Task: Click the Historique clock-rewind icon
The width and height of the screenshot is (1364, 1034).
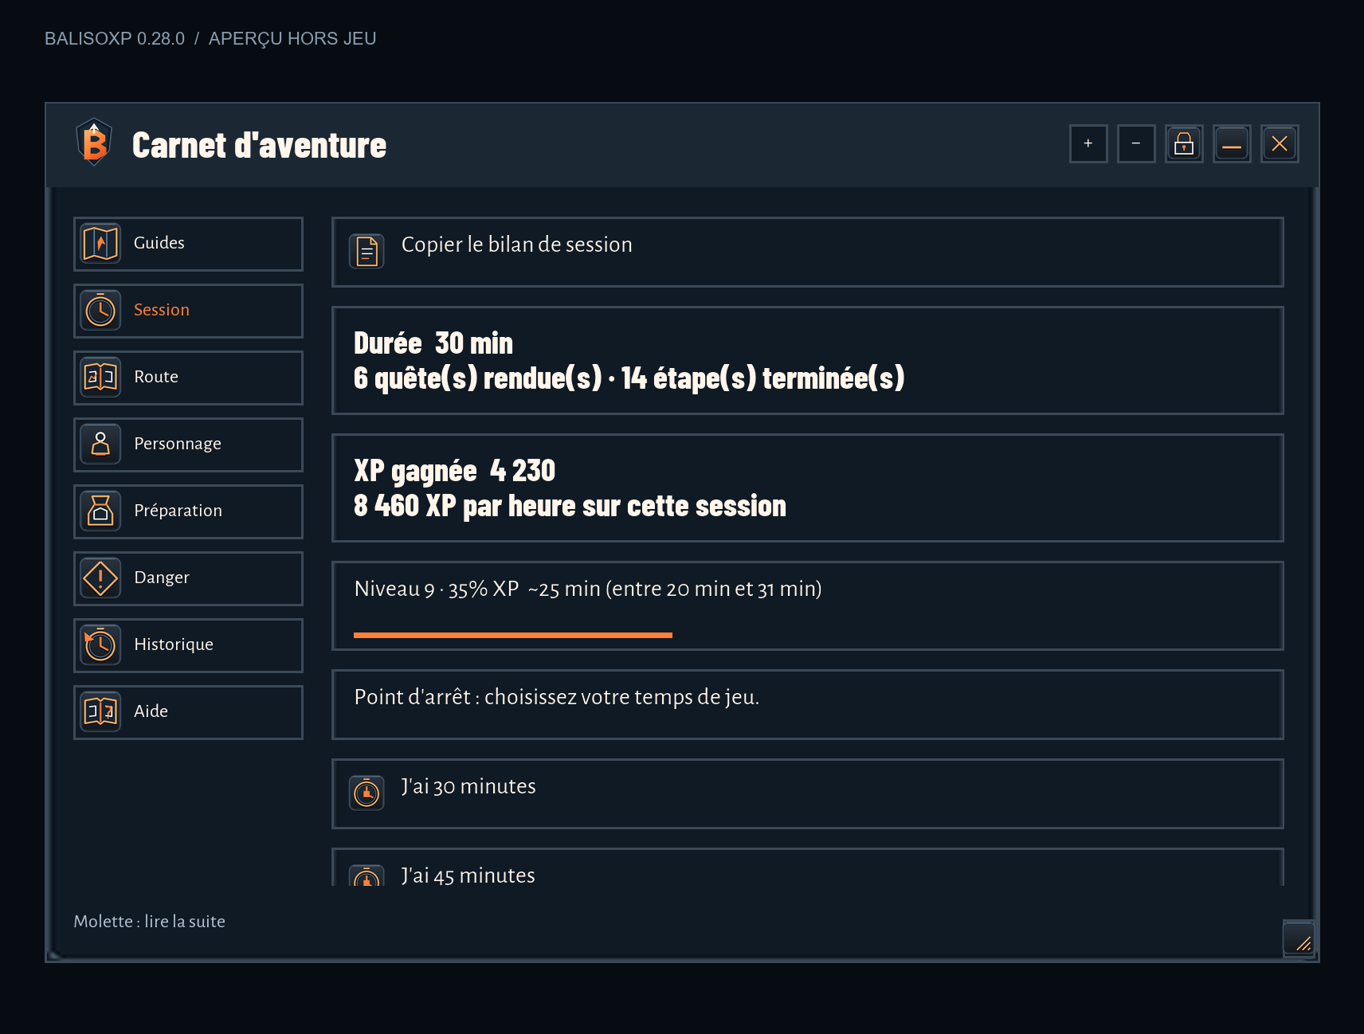Action: coord(100,644)
